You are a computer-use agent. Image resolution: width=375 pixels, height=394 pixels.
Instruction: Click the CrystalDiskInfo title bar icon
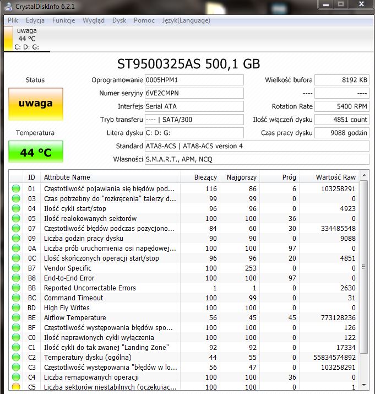pos(8,6)
